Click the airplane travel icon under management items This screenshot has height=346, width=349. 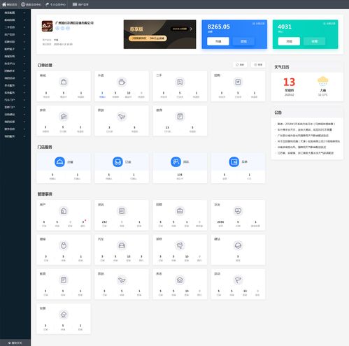pyautogui.click(x=122, y=280)
